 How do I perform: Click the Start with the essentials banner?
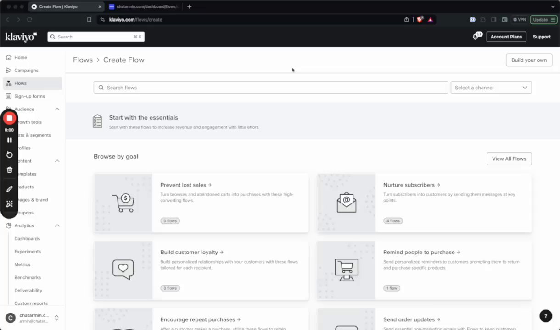click(313, 121)
